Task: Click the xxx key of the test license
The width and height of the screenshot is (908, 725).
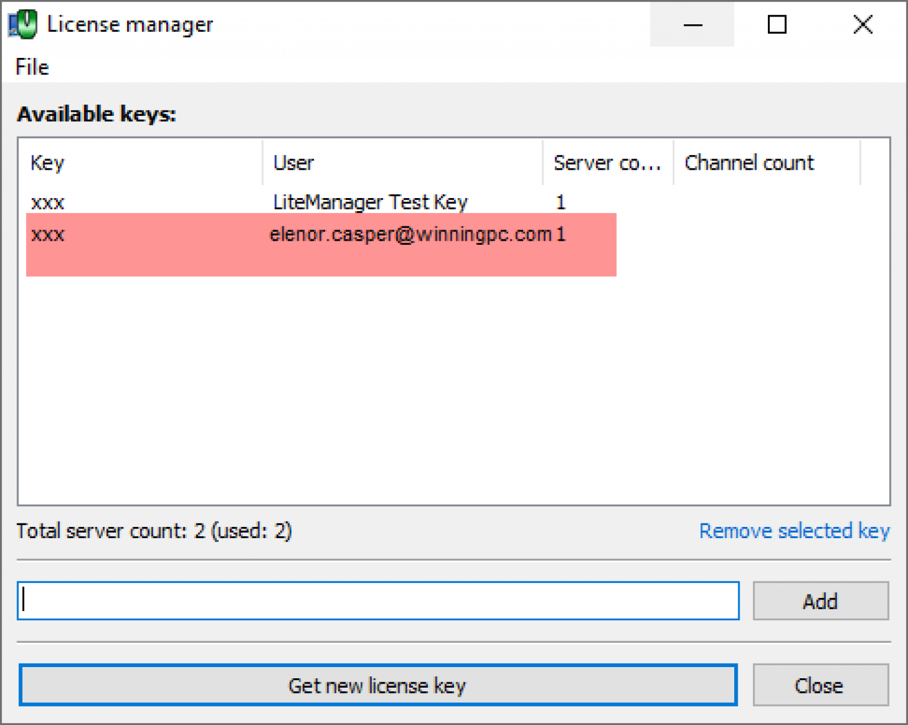Action: (x=47, y=202)
